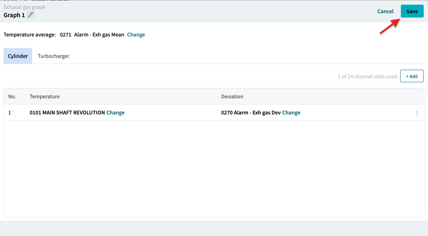Click '0271 Alarm - Exh gas Mean' text
Screen dimensions: 428x236
tap(92, 35)
